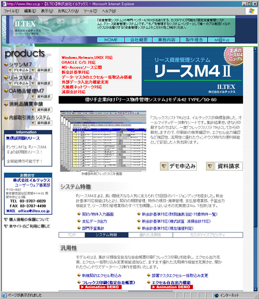Open the office@iltex.co.jp mail link
Viewport: 259px width, 299px height.
point(34,211)
